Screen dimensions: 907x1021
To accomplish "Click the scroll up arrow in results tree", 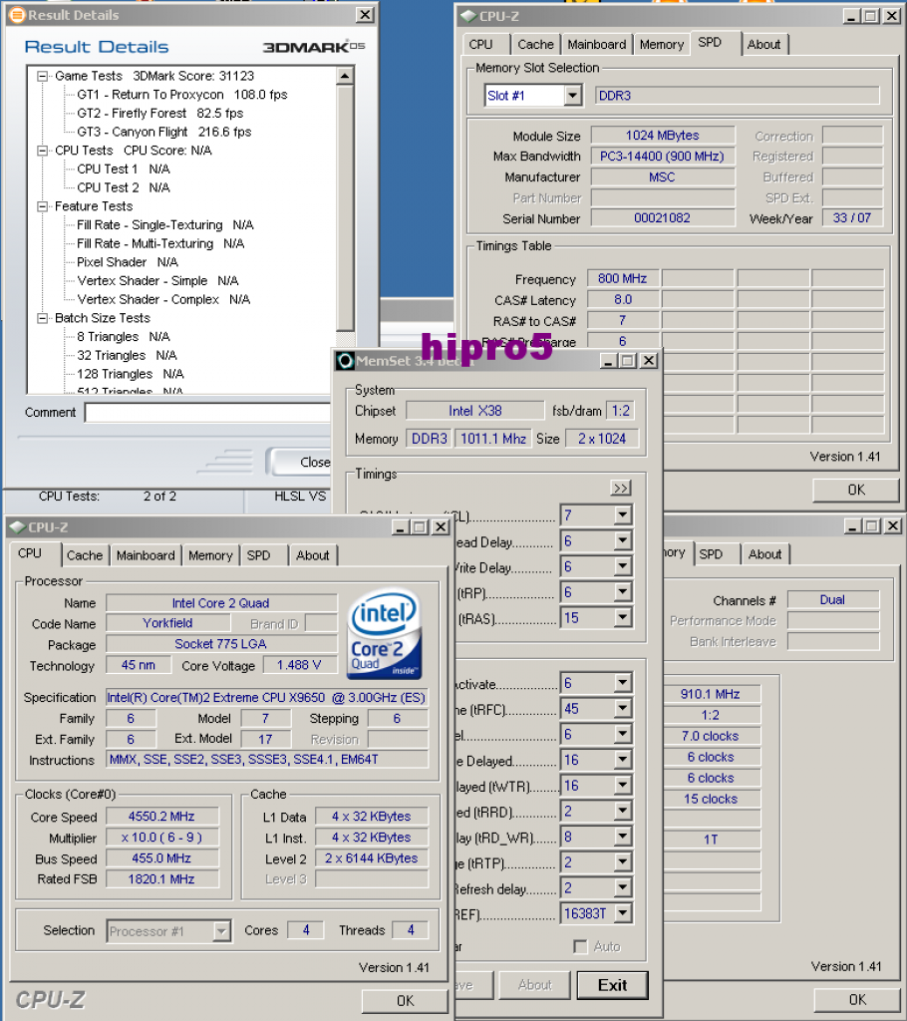I will 345,77.
